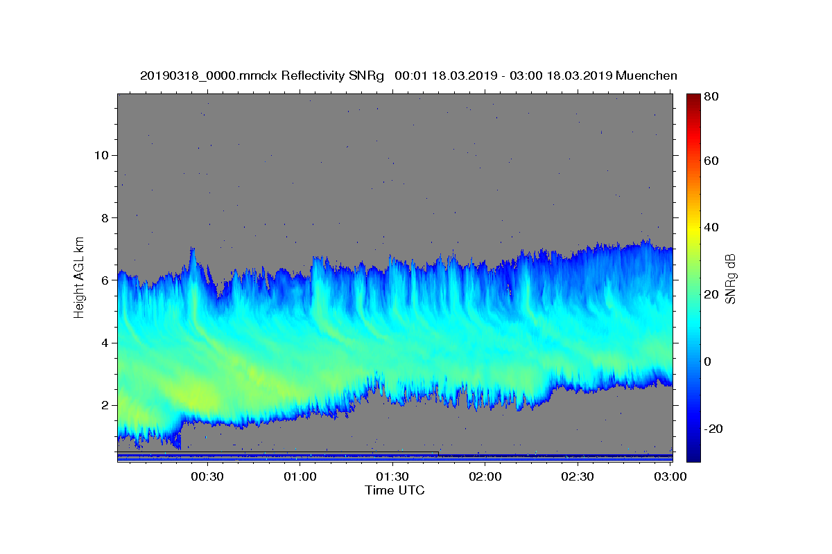The image size is (832, 554).
Task: Click the colorbar value 20
Action: tap(711, 294)
